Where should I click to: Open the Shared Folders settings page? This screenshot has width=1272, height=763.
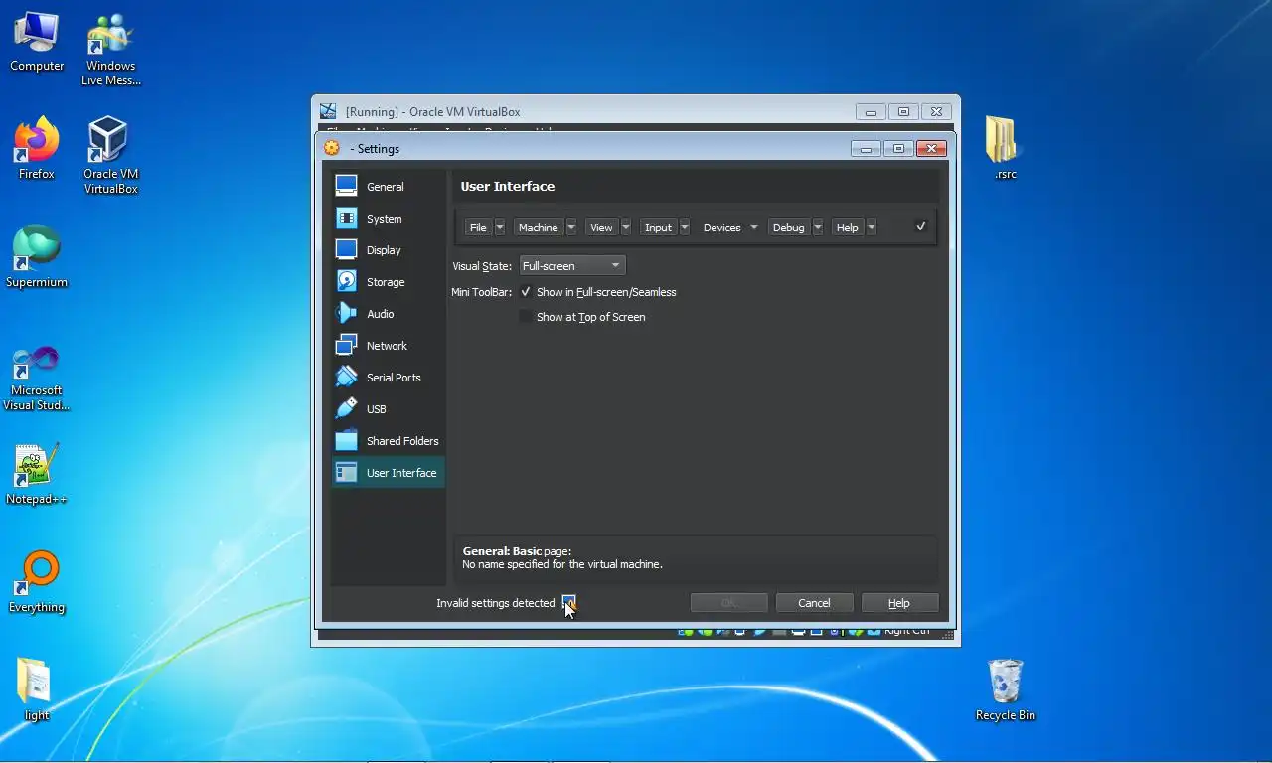point(388,441)
